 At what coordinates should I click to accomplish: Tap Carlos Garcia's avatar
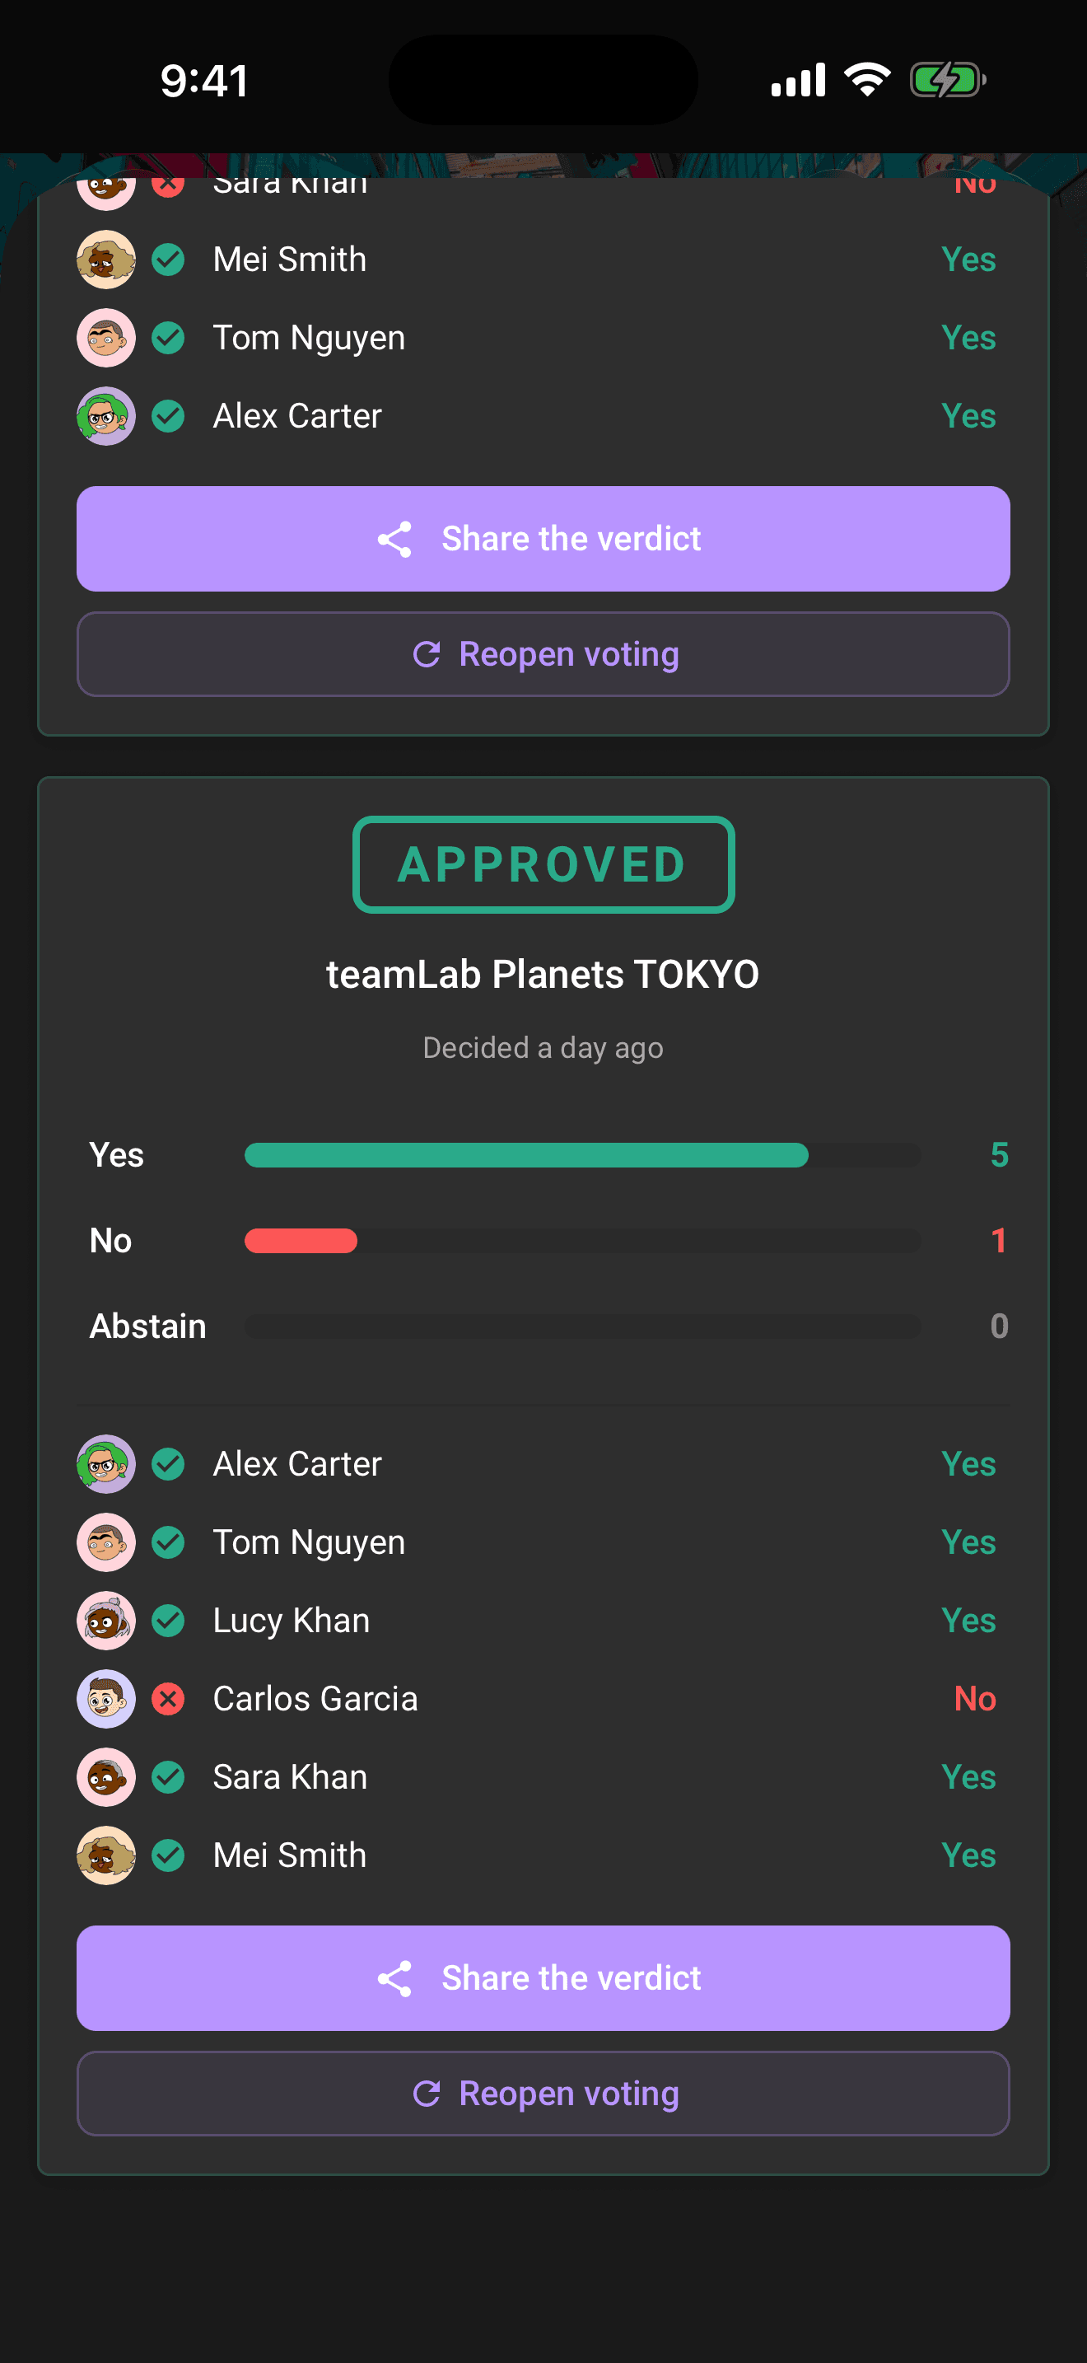tap(106, 1699)
